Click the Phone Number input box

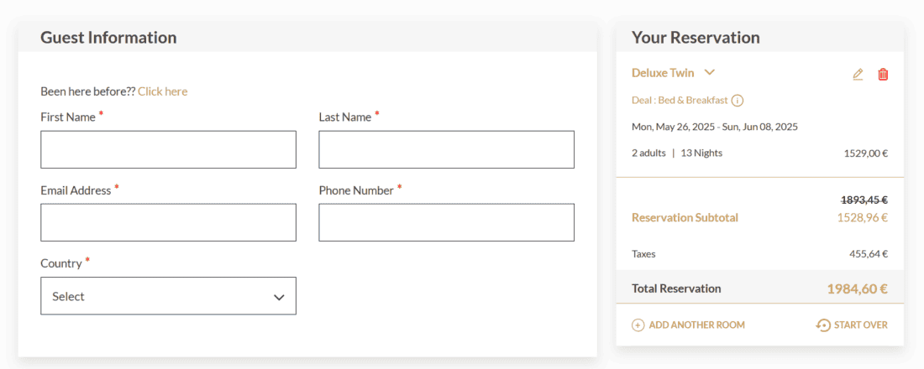[446, 222]
